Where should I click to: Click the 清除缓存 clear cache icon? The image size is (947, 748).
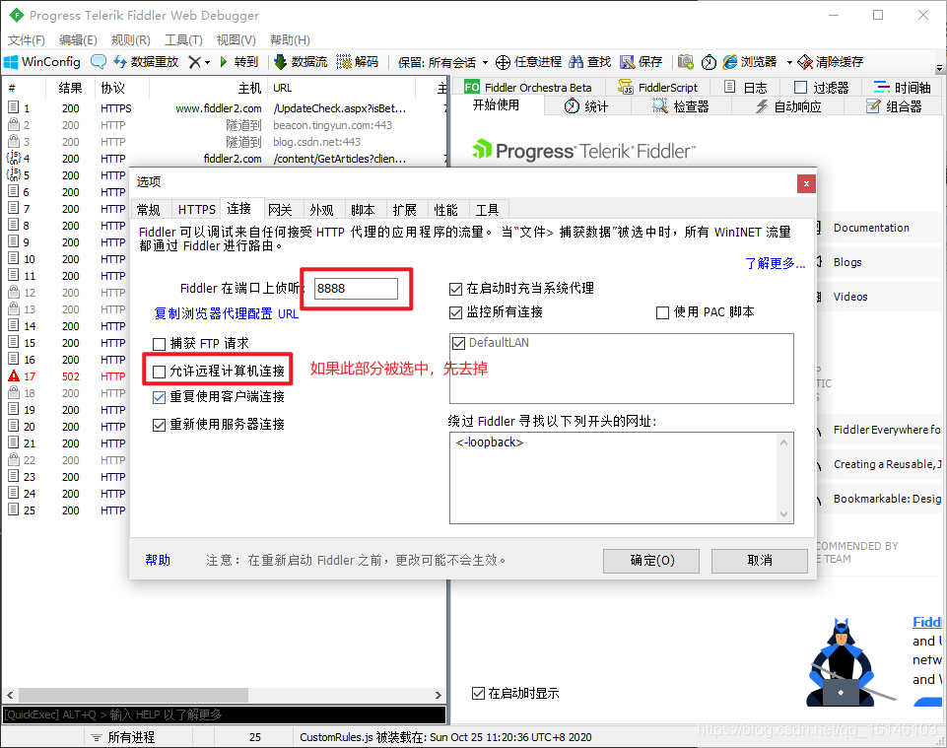(x=805, y=62)
